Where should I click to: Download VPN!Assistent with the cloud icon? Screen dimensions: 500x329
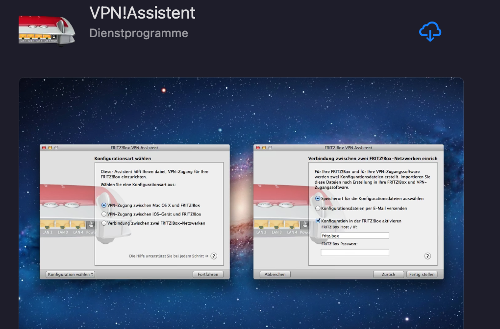(430, 31)
